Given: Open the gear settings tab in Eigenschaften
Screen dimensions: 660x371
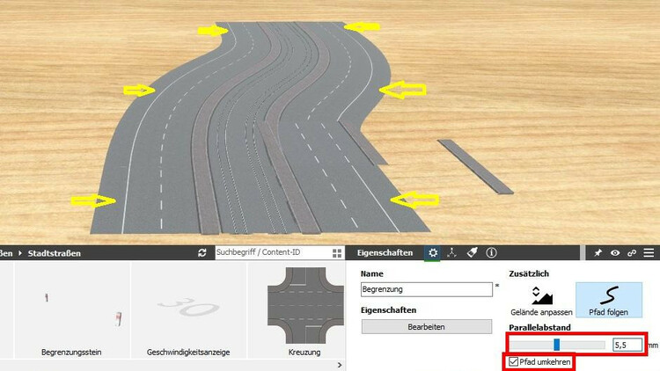Looking at the screenshot, I should coord(433,253).
